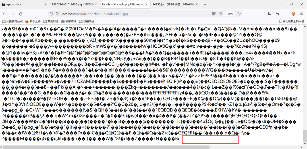Image resolution: width=307 pixels, height=149 pixels.
Task: Open the orange extension icon
Action: pos(293,14)
